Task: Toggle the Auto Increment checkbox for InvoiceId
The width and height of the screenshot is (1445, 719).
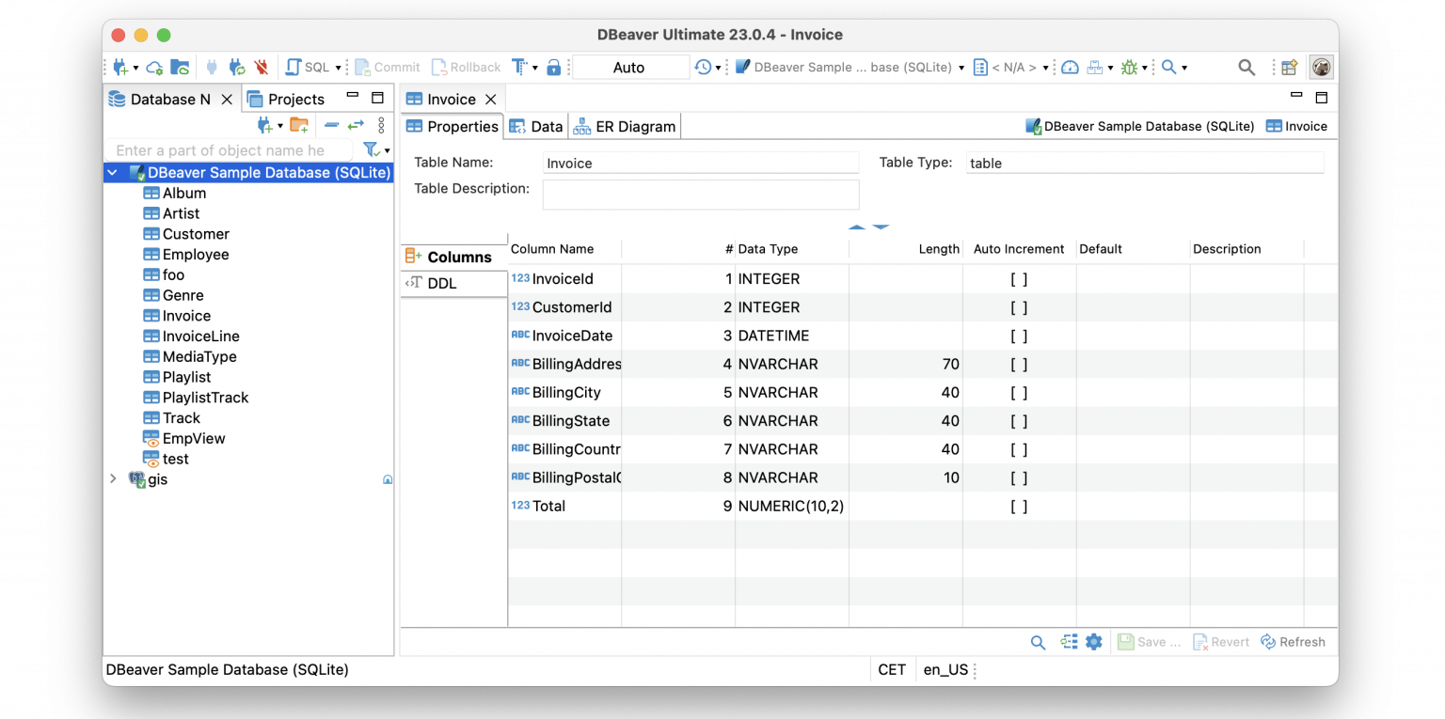Action: (1019, 278)
